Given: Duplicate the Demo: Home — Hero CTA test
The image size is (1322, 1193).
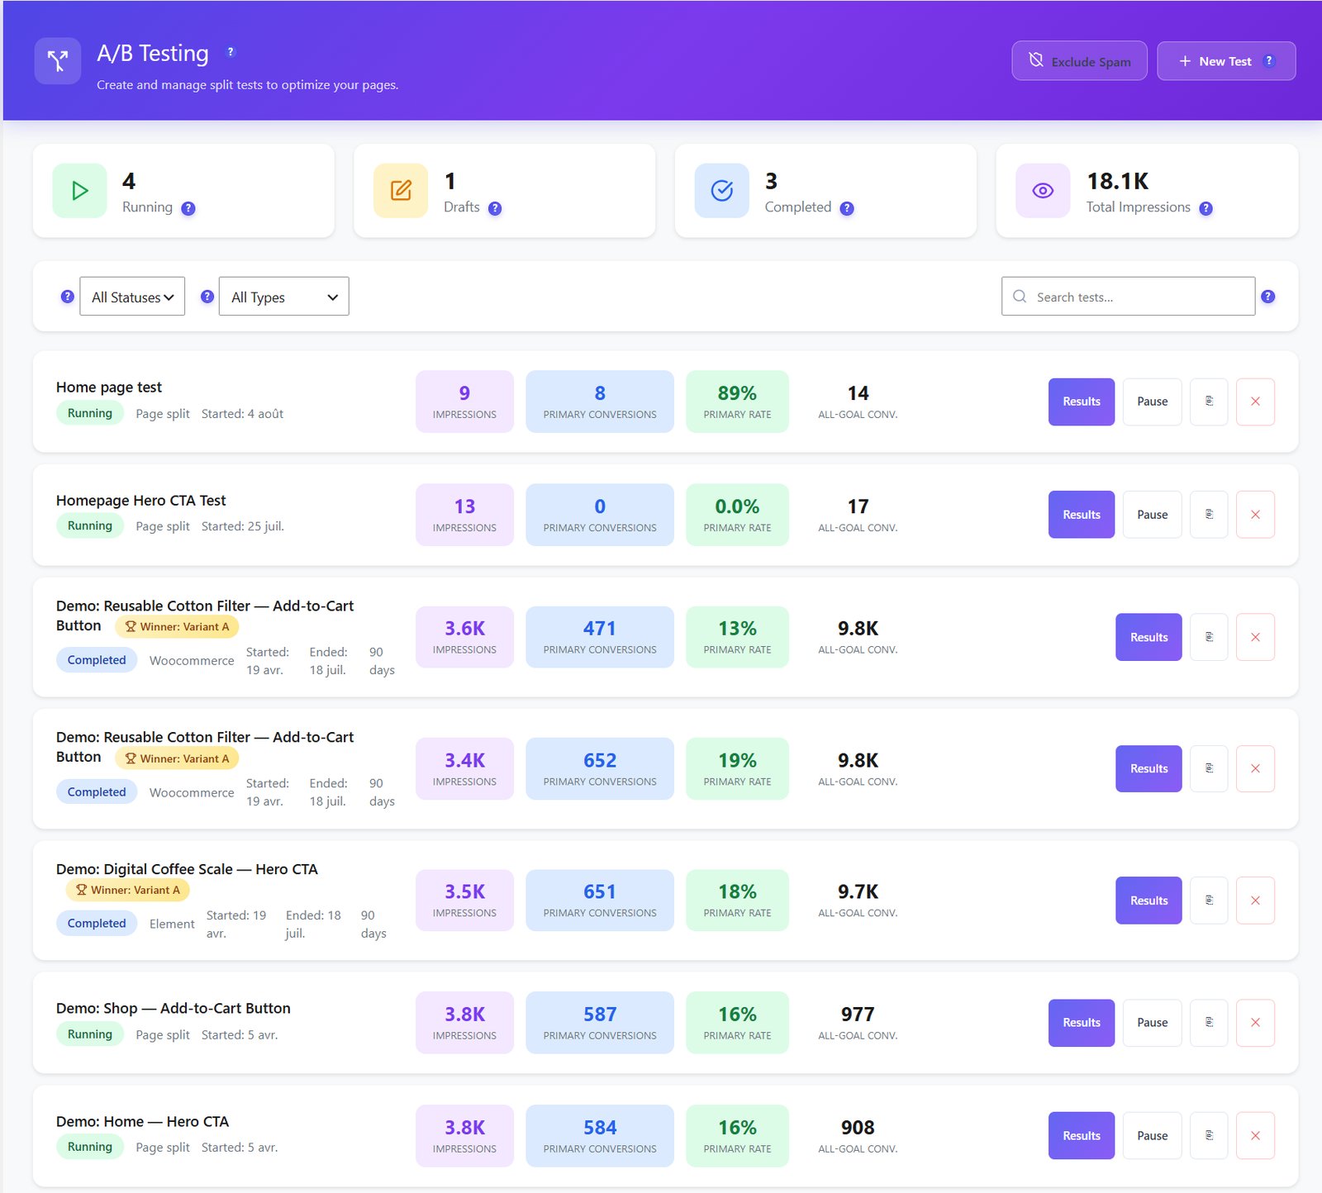Looking at the screenshot, I should point(1209,1136).
